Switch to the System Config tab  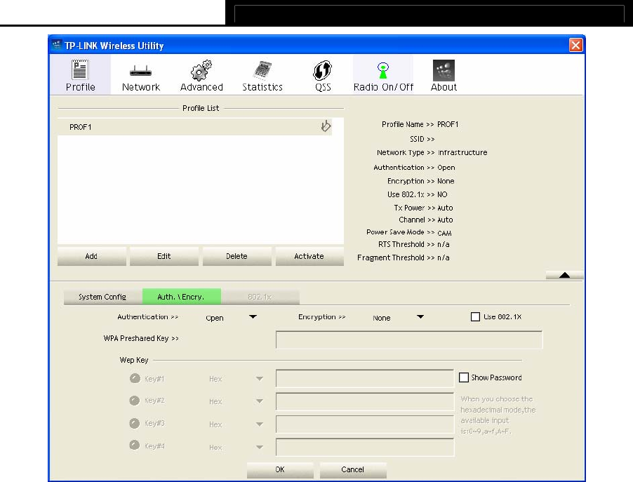[x=102, y=297]
